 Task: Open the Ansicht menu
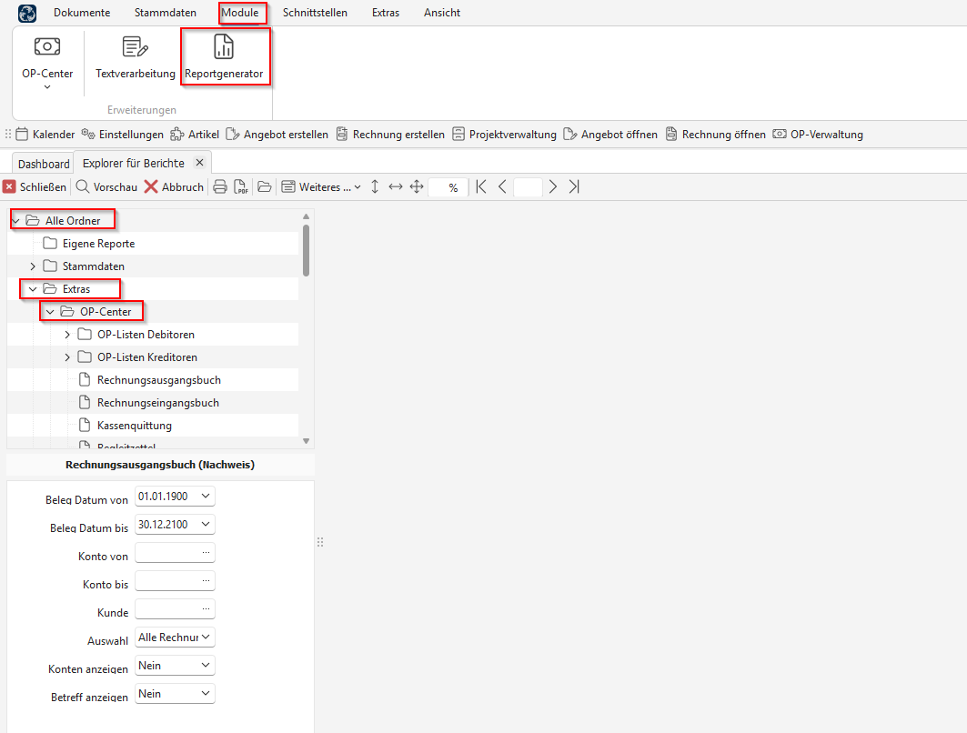(x=441, y=13)
